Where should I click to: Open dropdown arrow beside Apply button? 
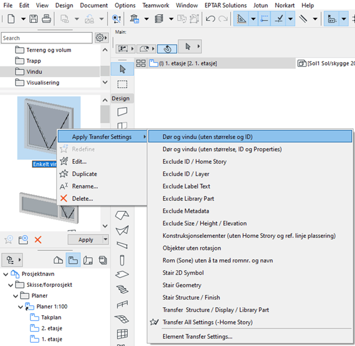[x=105, y=239]
